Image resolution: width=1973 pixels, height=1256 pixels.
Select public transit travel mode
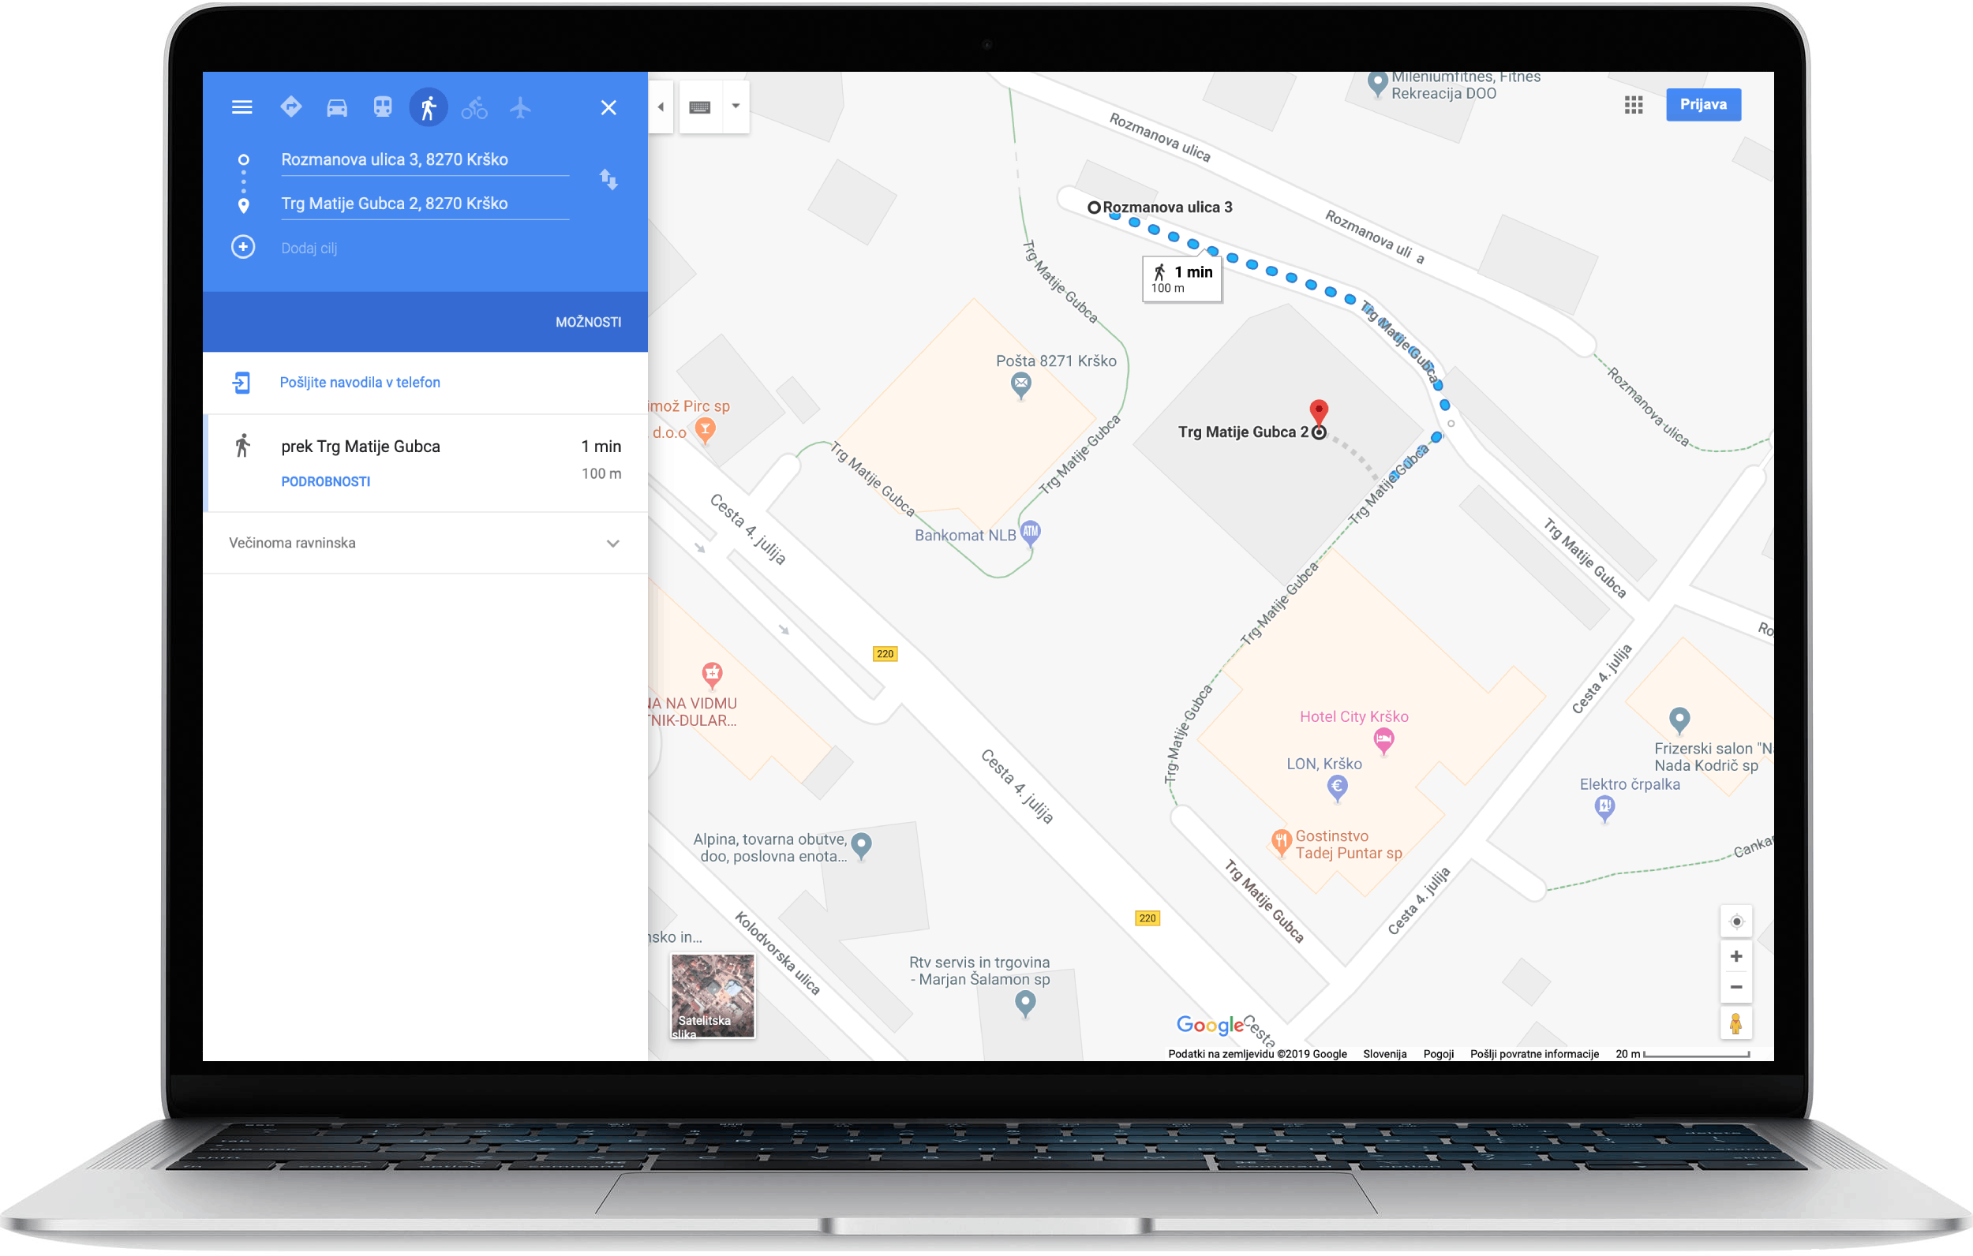click(x=383, y=107)
